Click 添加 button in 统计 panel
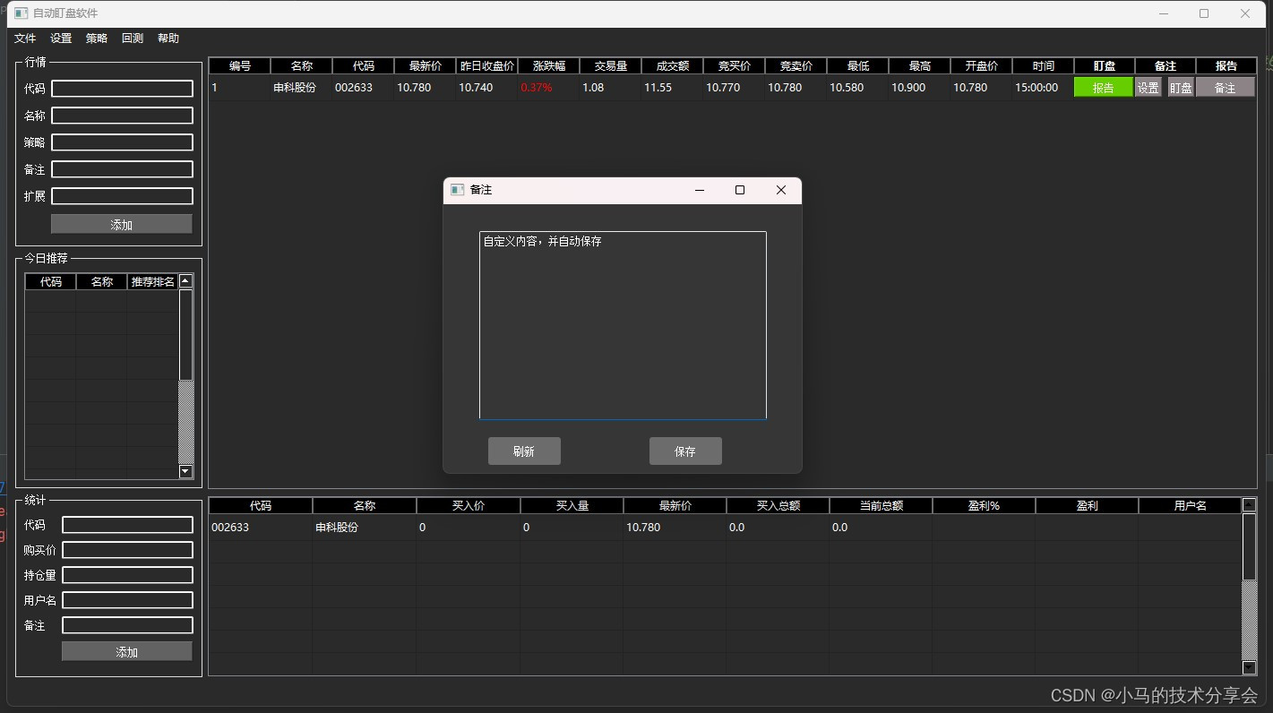This screenshot has width=1273, height=713. (x=127, y=652)
